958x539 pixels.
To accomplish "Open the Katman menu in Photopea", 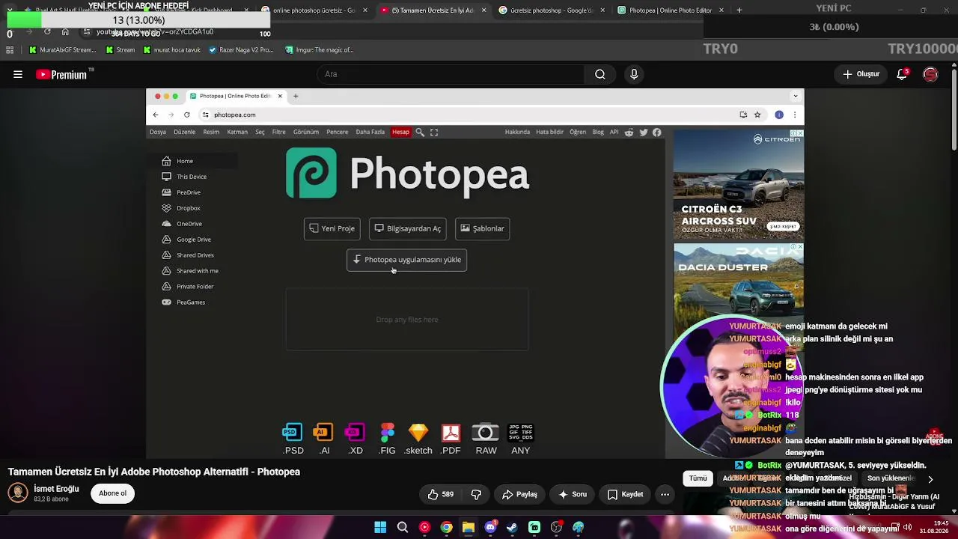I will click(237, 133).
